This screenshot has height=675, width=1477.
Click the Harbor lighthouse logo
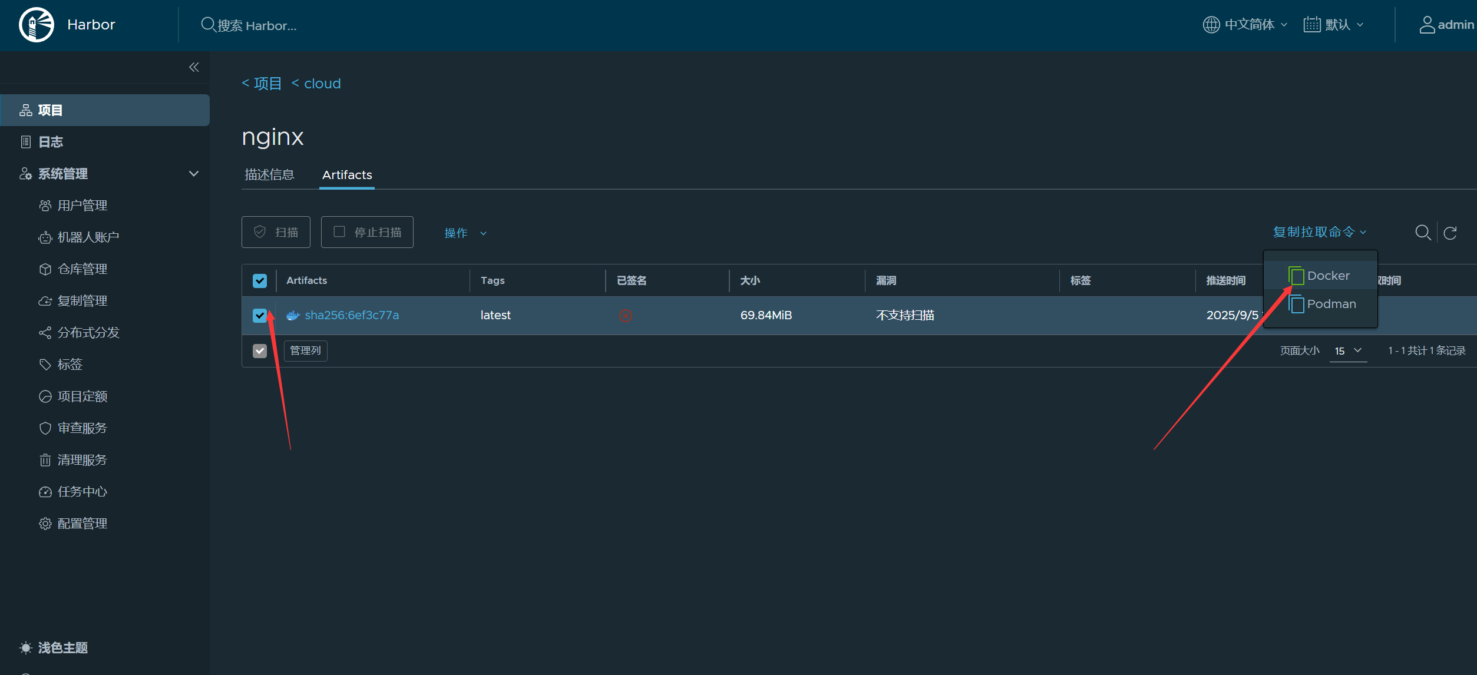point(37,25)
